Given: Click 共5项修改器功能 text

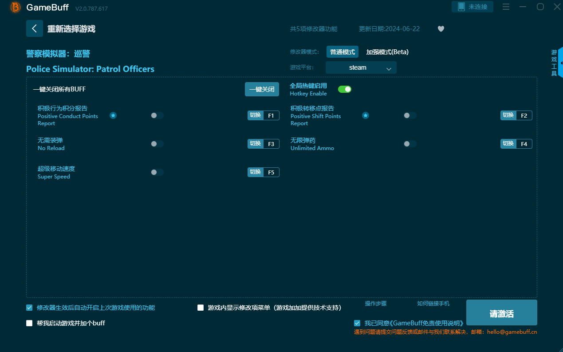Looking at the screenshot, I should click(314, 29).
